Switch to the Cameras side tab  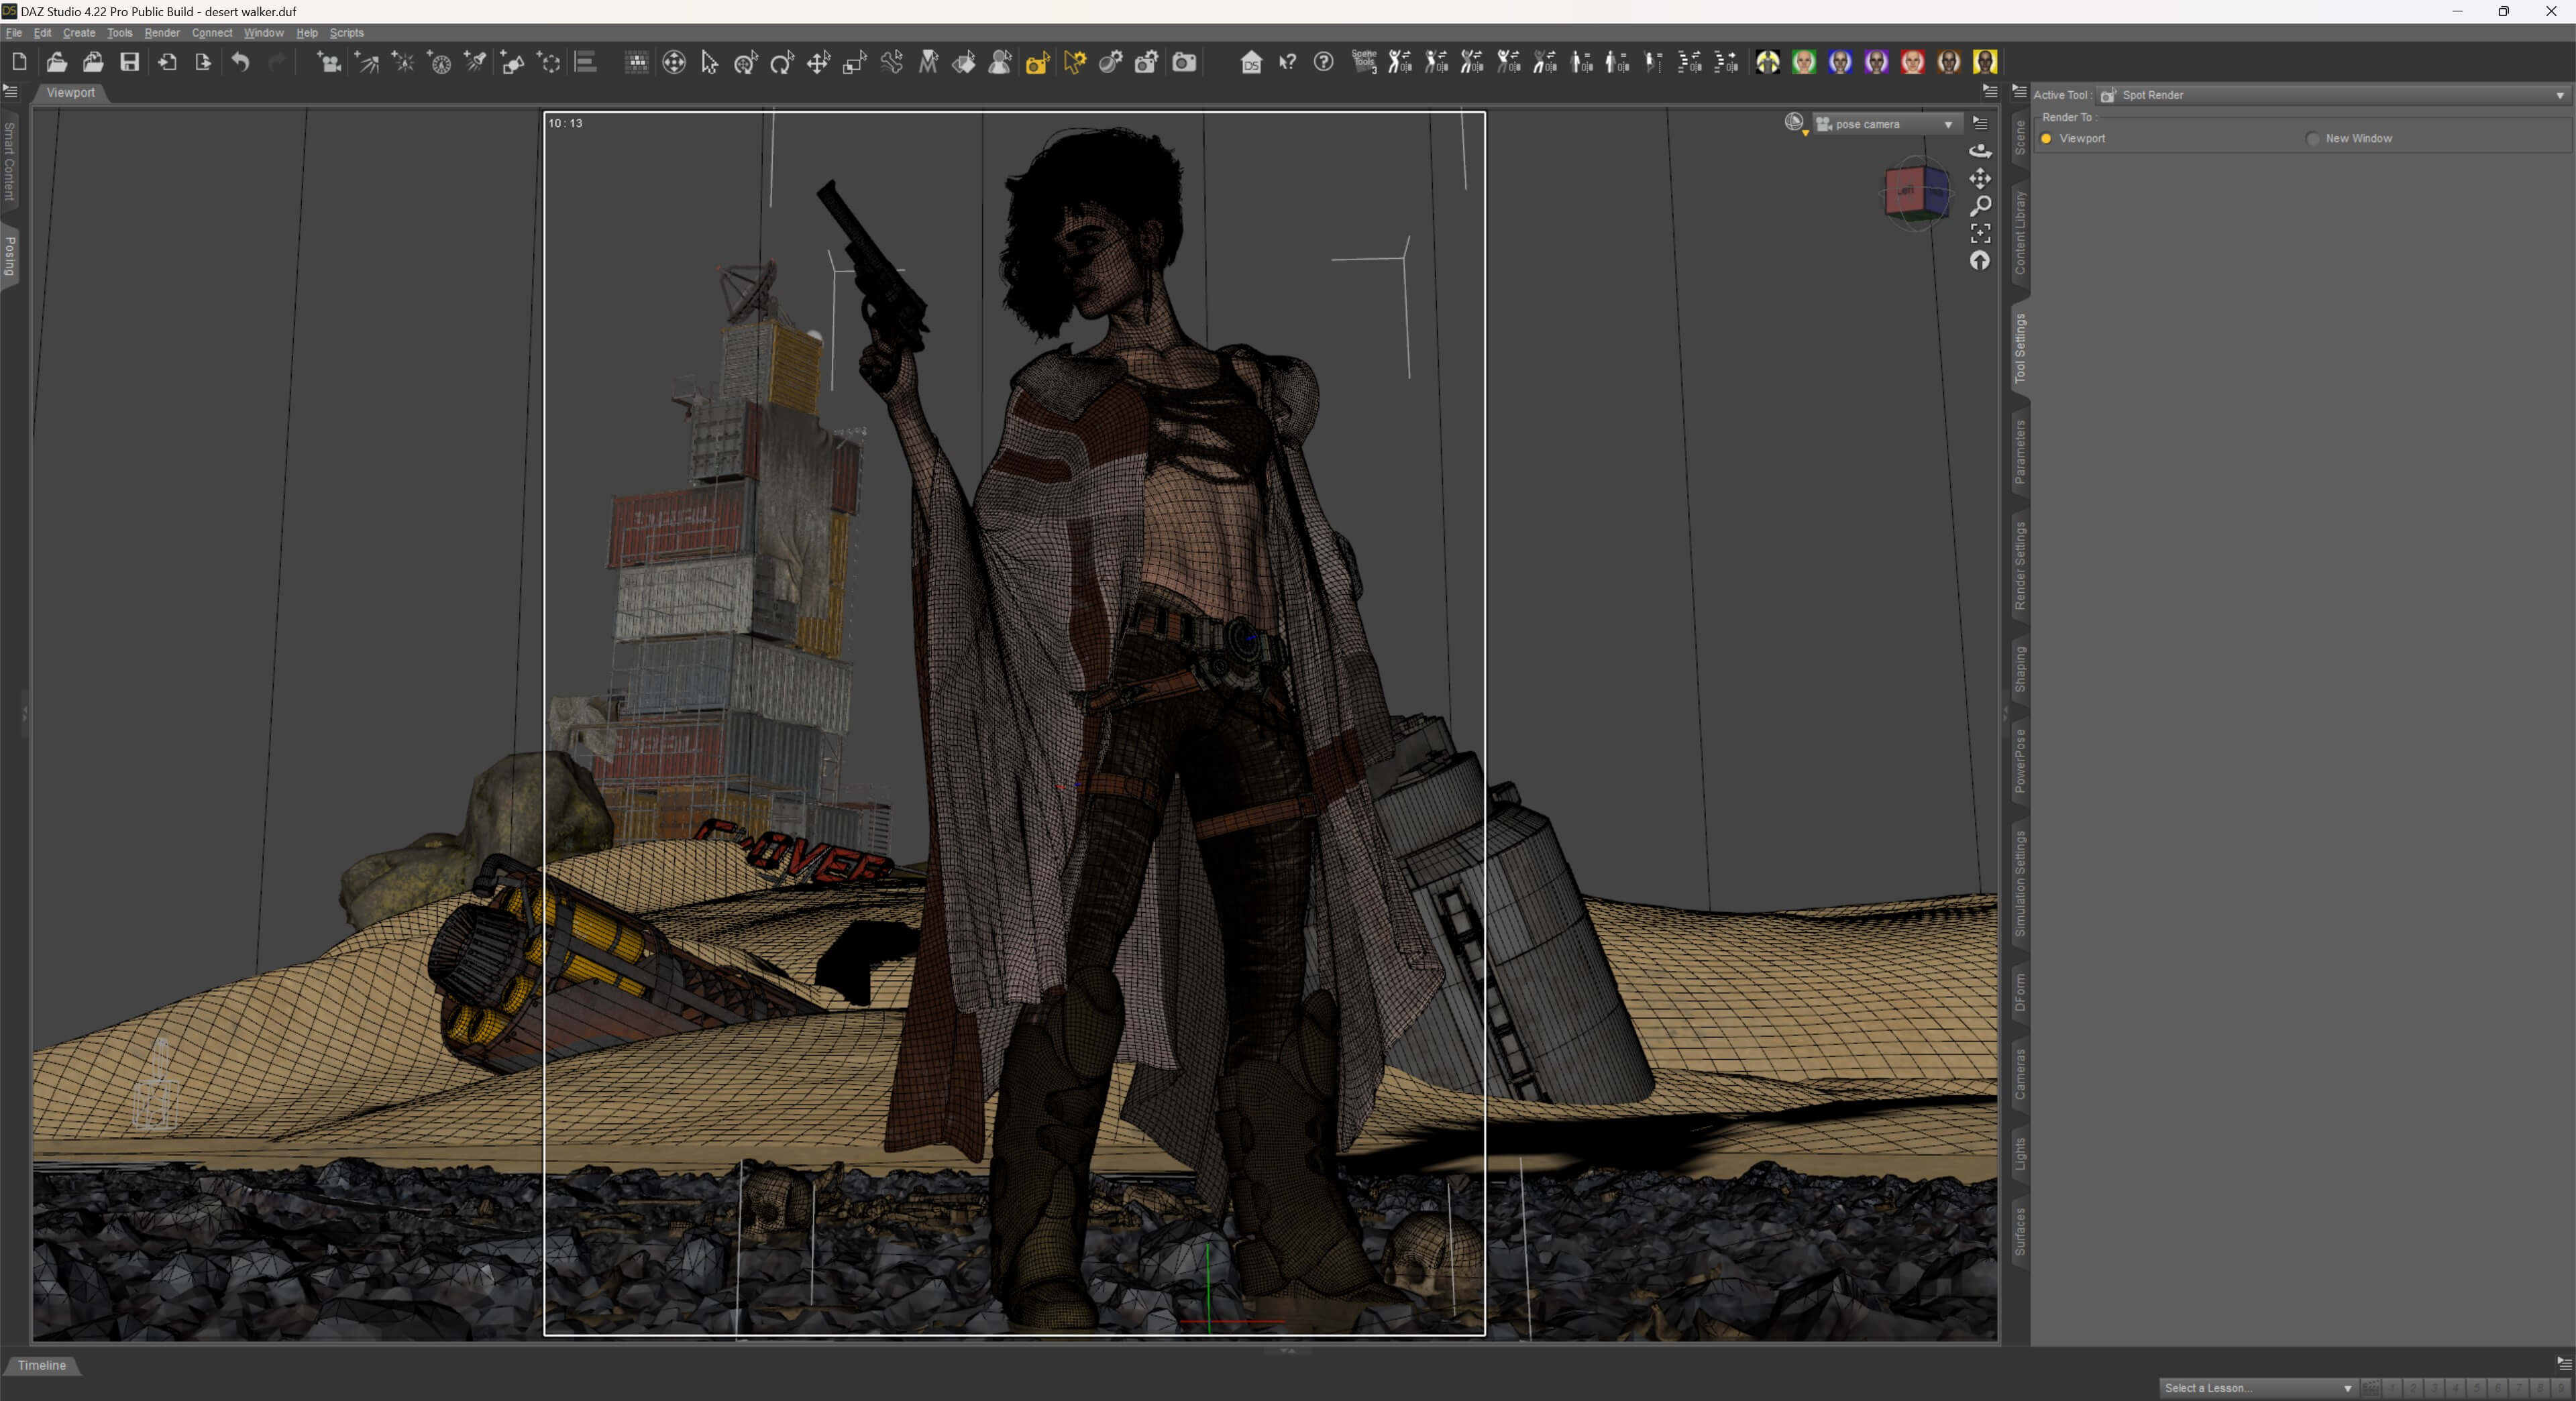pyautogui.click(x=2020, y=1074)
